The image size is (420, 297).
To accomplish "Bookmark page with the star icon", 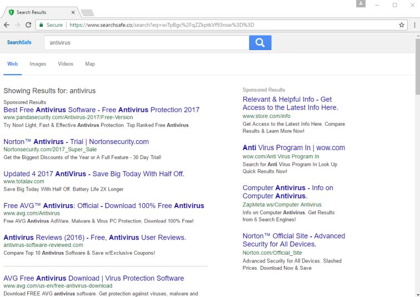I will coord(402,25).
